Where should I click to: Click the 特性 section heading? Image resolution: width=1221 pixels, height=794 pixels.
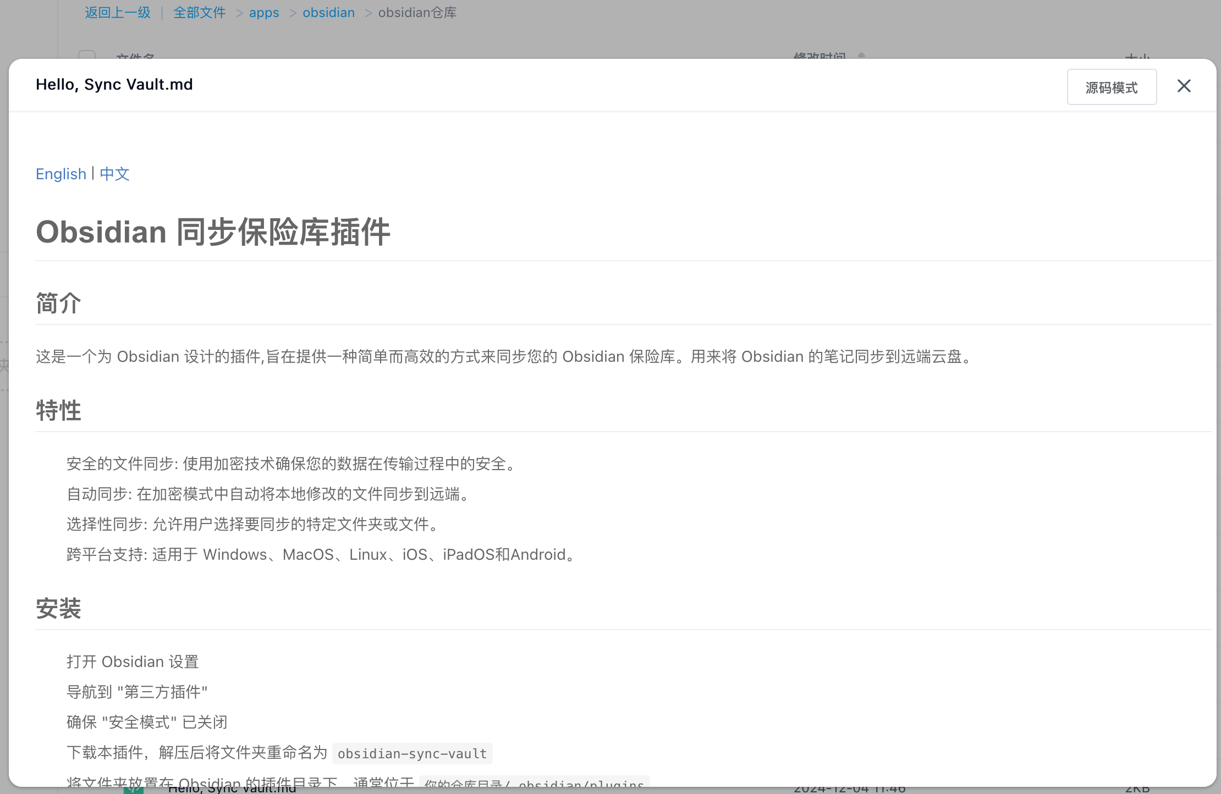coord(58,410)
